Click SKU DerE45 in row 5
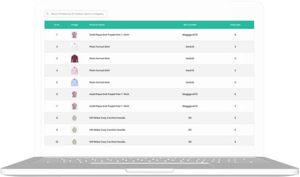The height and width of the screenshot is (177, 300). point(190,82)
